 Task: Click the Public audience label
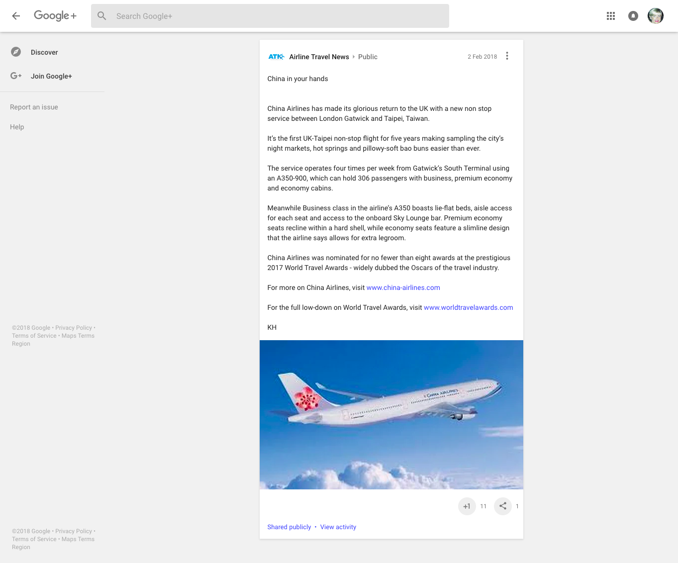pos(368,57)
